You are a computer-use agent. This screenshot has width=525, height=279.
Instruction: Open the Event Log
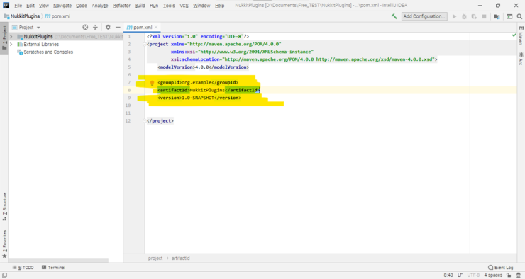(x=501, y=267)
